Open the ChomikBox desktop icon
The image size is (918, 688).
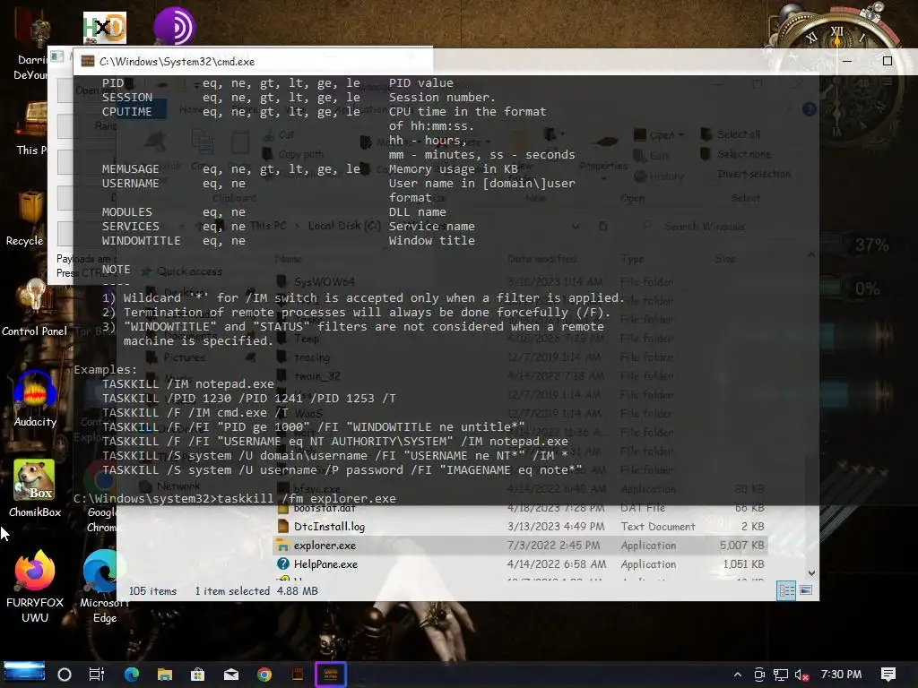pyautogui.click(x=35, y=489)
